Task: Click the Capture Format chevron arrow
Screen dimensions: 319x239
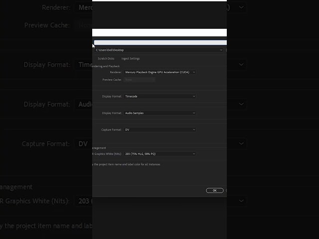Action: (x=194, y=130)
